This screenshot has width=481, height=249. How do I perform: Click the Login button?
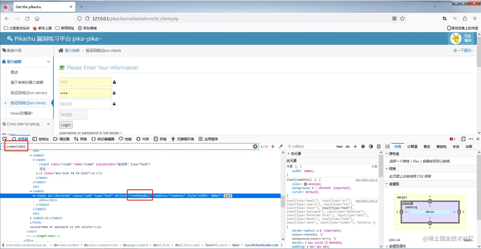click(x=66, y=125)
